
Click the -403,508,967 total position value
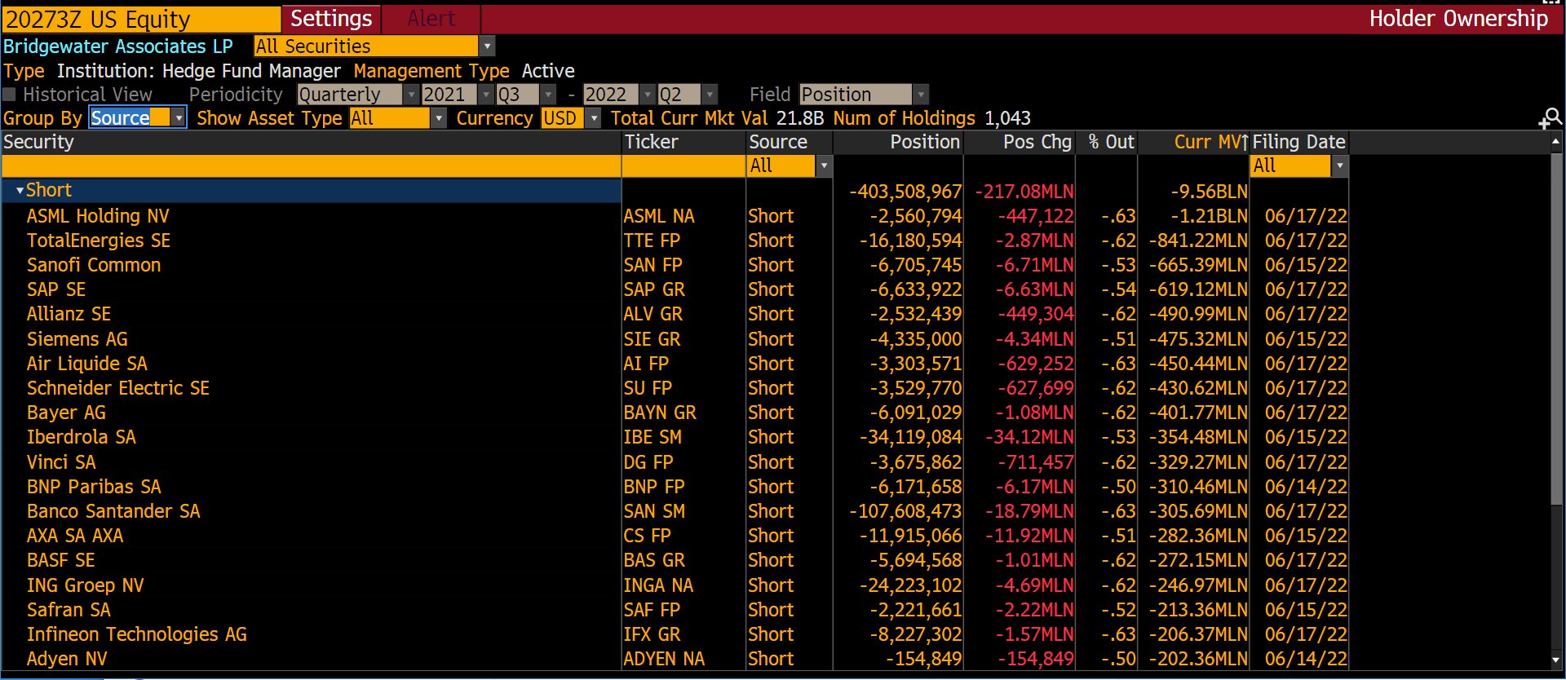[x=905, y=192]
